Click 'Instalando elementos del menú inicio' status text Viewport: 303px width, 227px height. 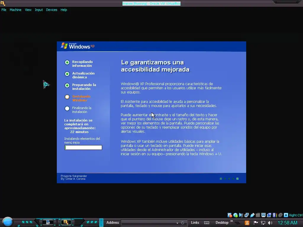(x=82, y=140)
